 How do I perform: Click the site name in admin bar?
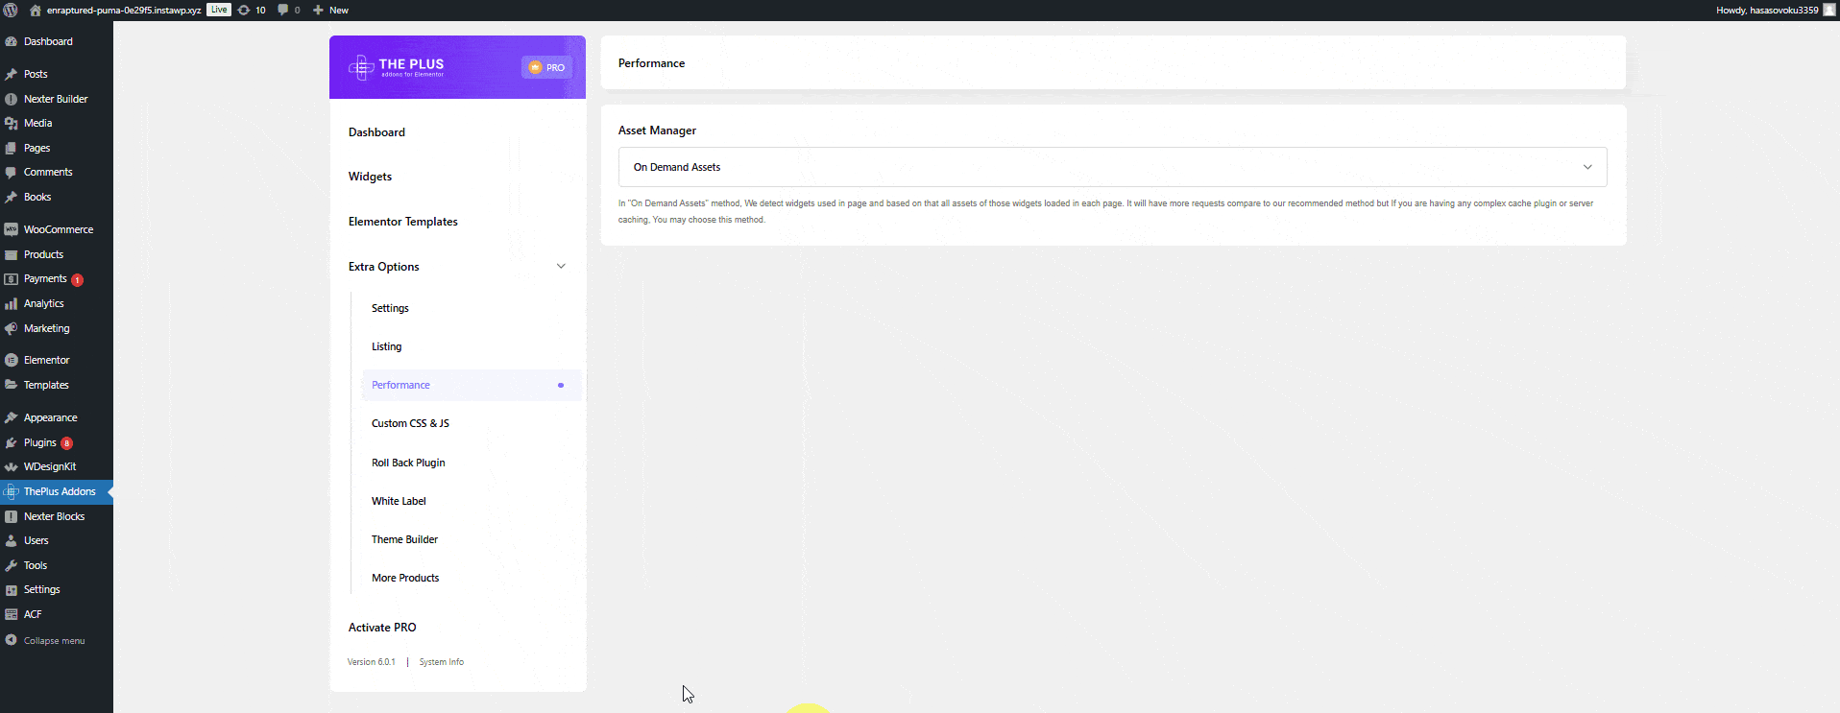coord(124,10)
